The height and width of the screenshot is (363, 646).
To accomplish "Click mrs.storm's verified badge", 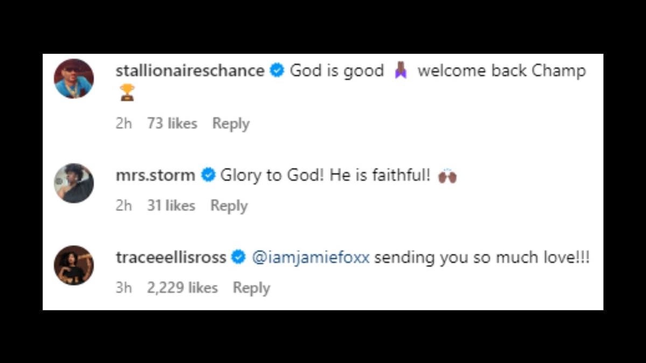I will (x=207, y=175).
